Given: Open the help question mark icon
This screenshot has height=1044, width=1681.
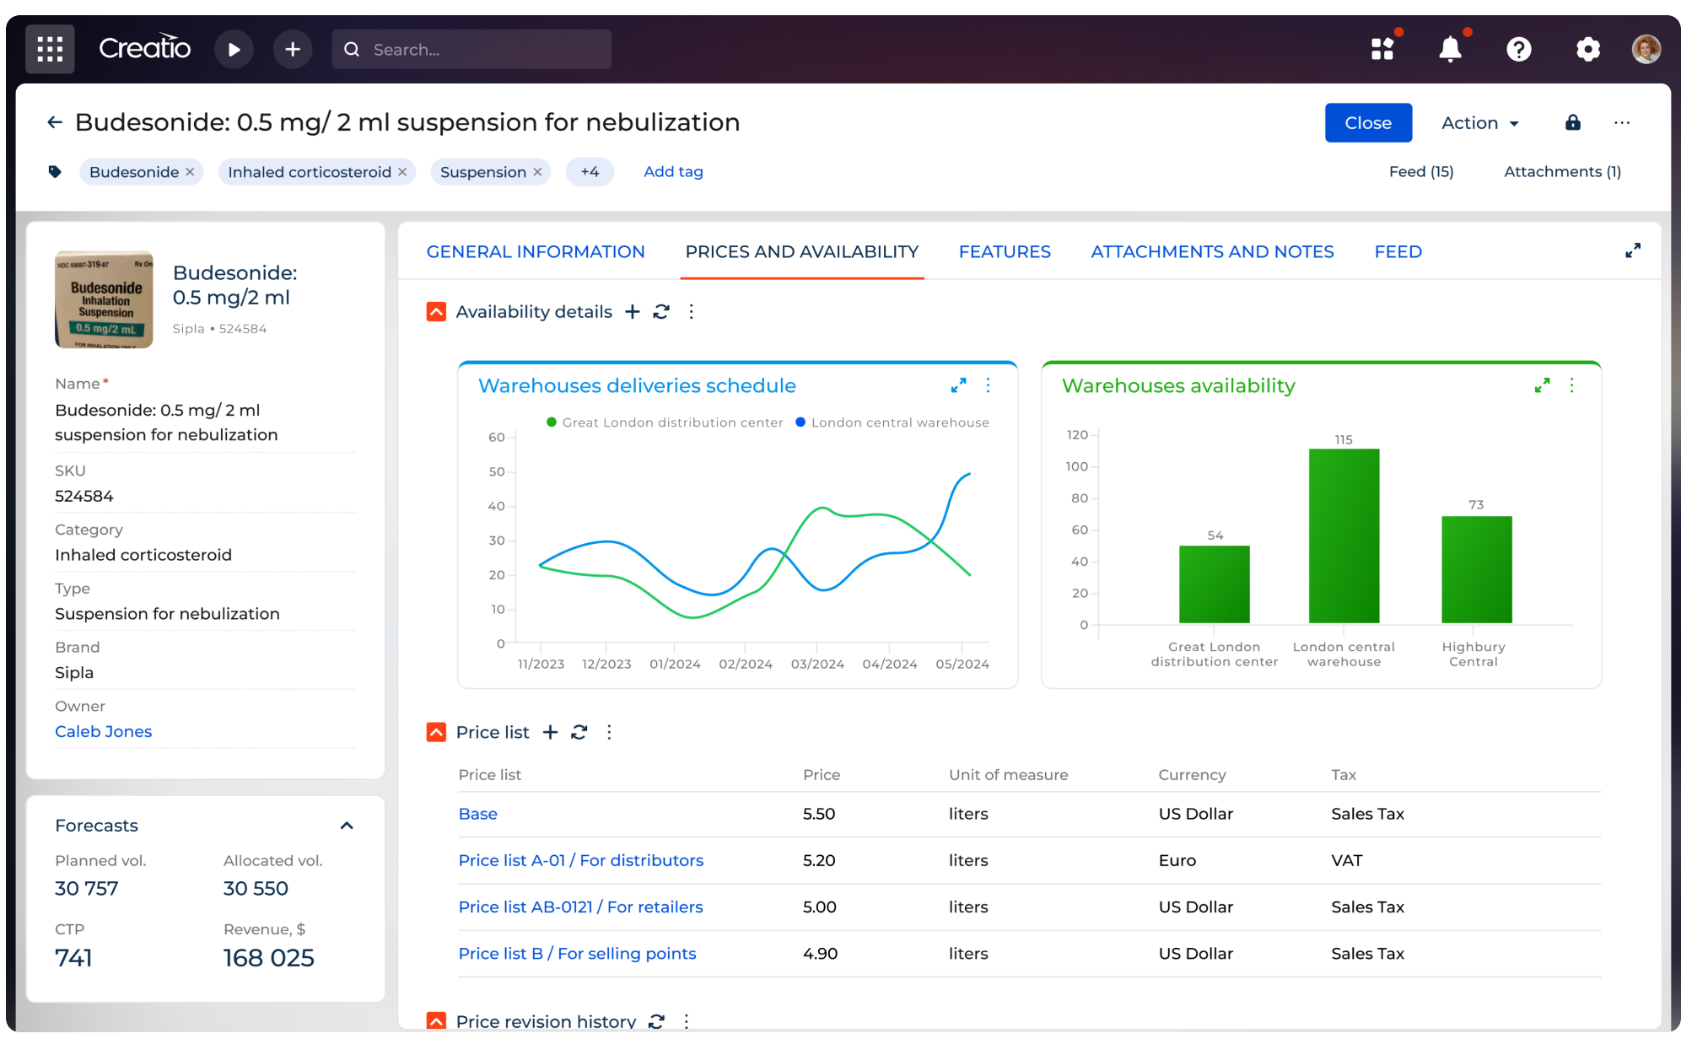Looking at the screenshot, I should 1519,49.
